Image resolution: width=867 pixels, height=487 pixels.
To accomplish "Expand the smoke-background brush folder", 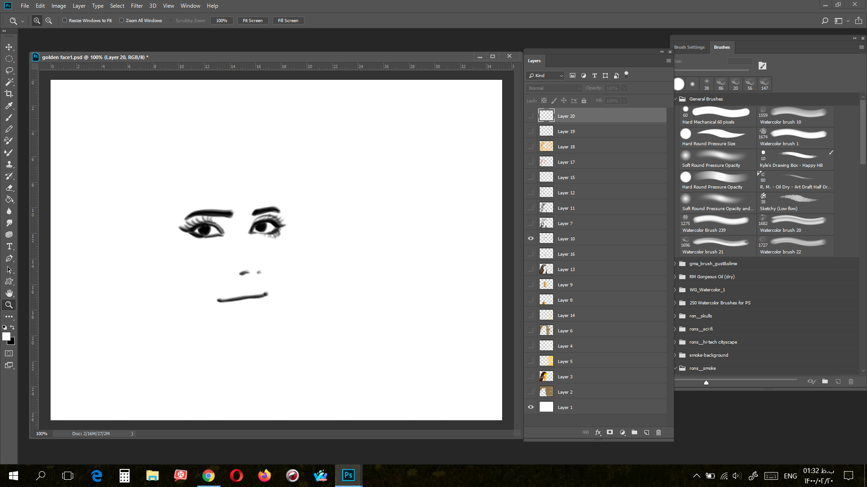I will click(676, 355).
